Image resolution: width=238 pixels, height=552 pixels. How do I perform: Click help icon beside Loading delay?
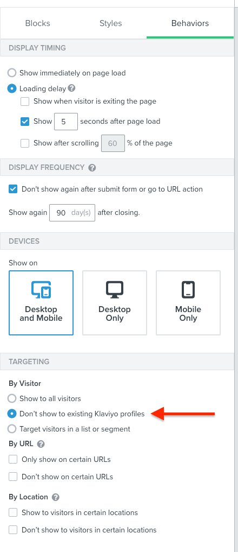pos(71,88)
